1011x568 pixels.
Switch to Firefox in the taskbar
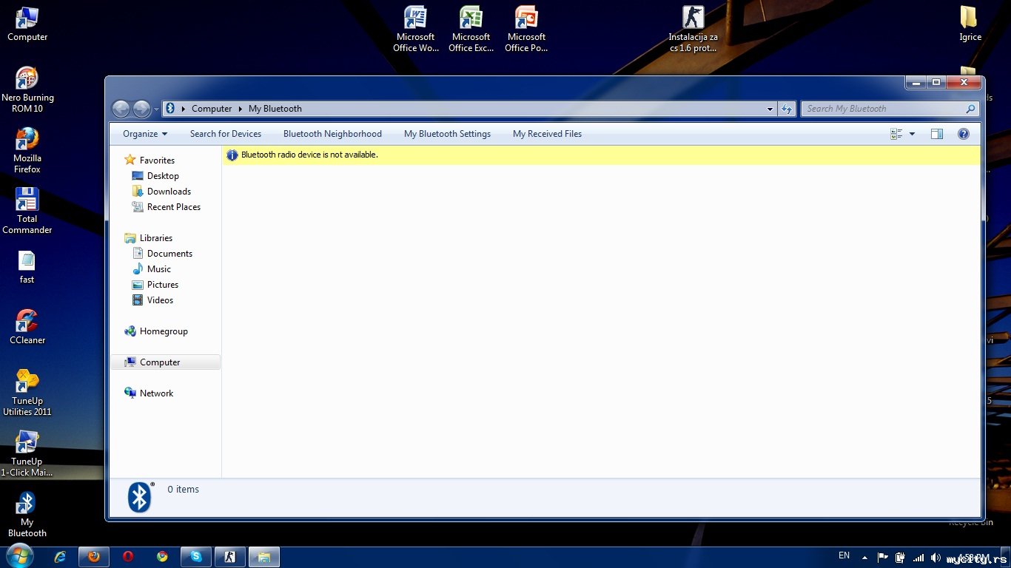click(94, 557)
